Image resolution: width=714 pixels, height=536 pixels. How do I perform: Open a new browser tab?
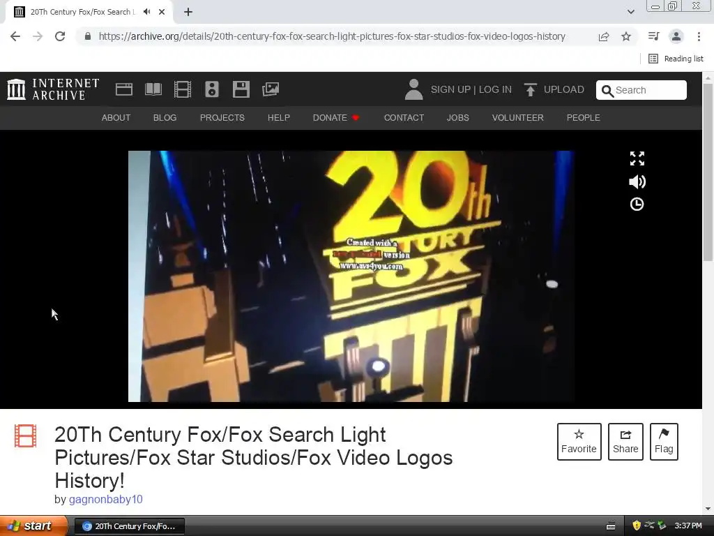click(188, 12)
